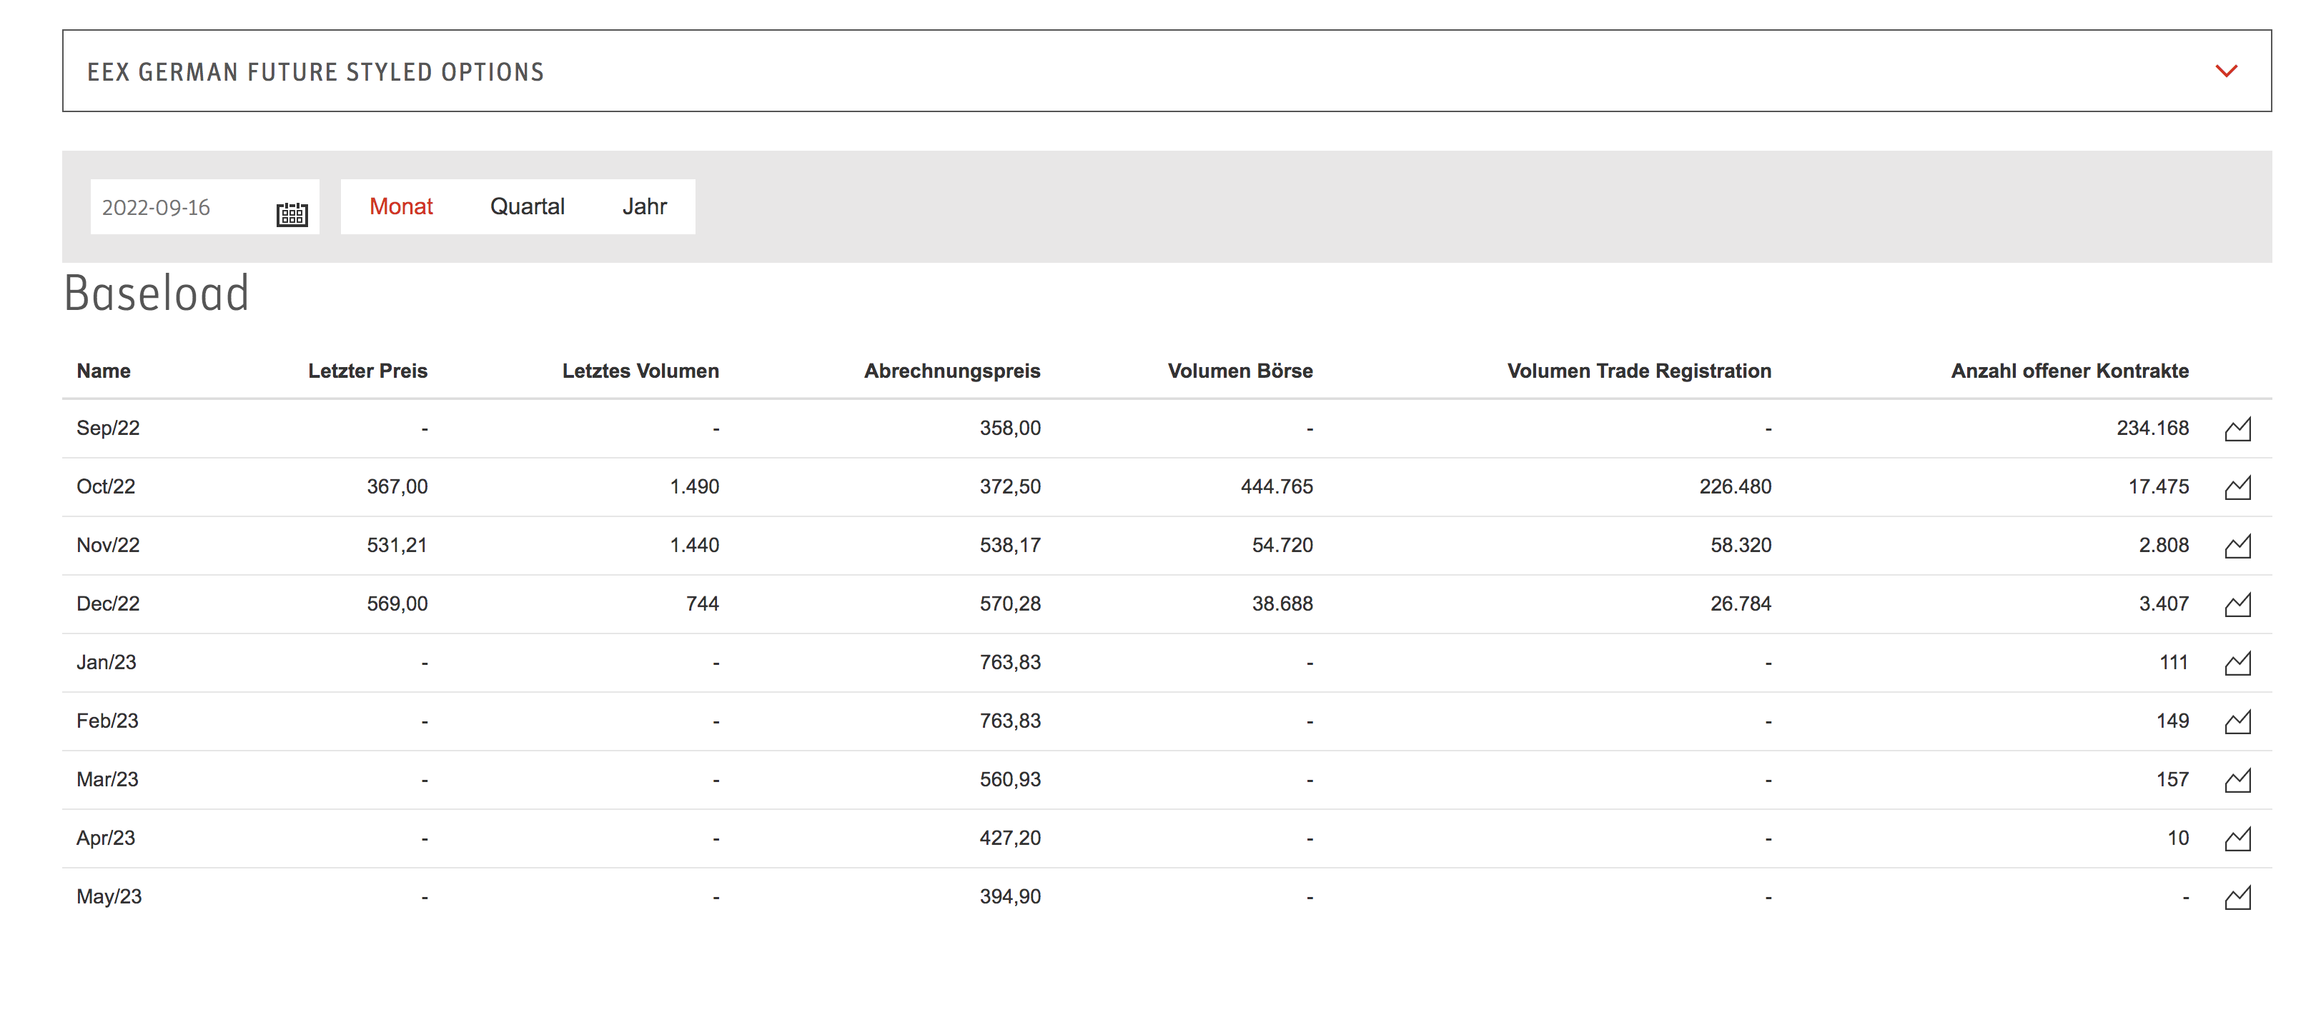Switch to the Quartal tab
The height and width of the screenshot is (1027, 2316).
click(x=527, y=206)
